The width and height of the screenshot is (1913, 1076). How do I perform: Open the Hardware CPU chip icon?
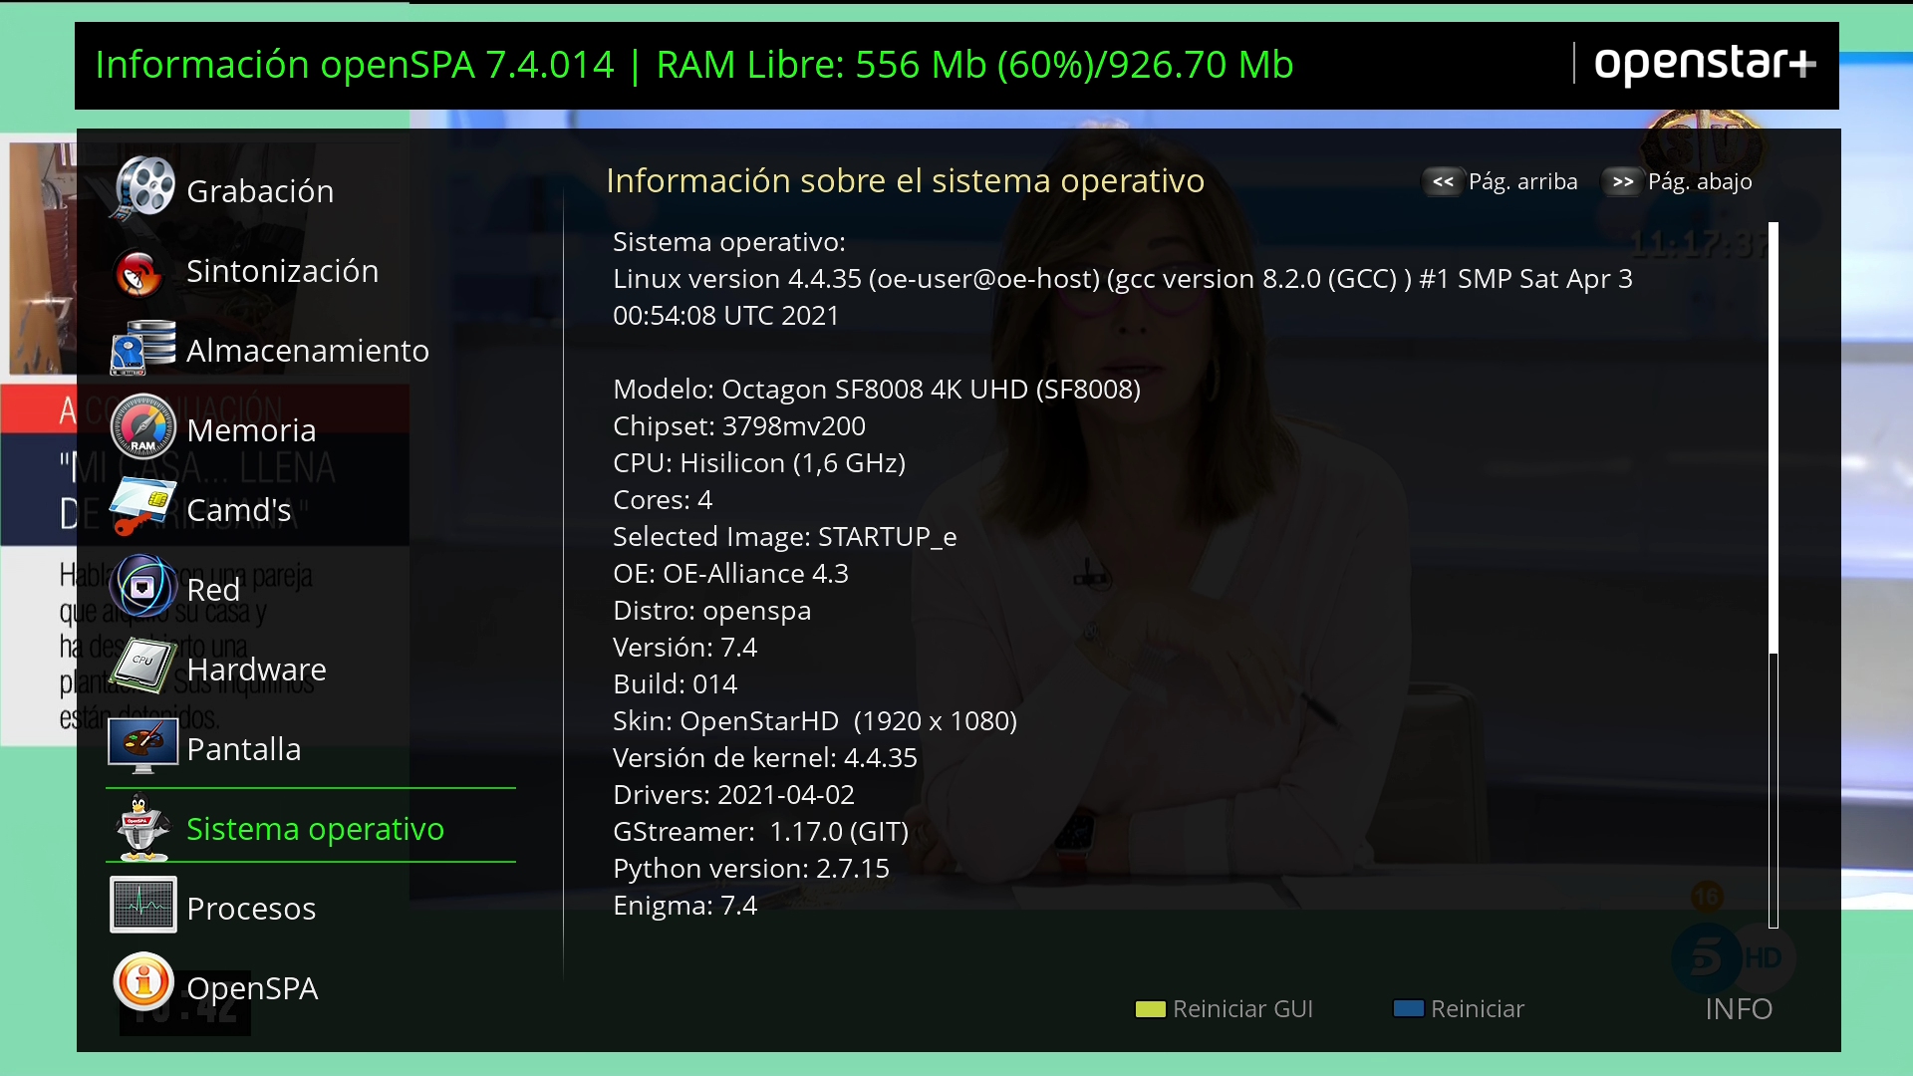click(142, 667)
